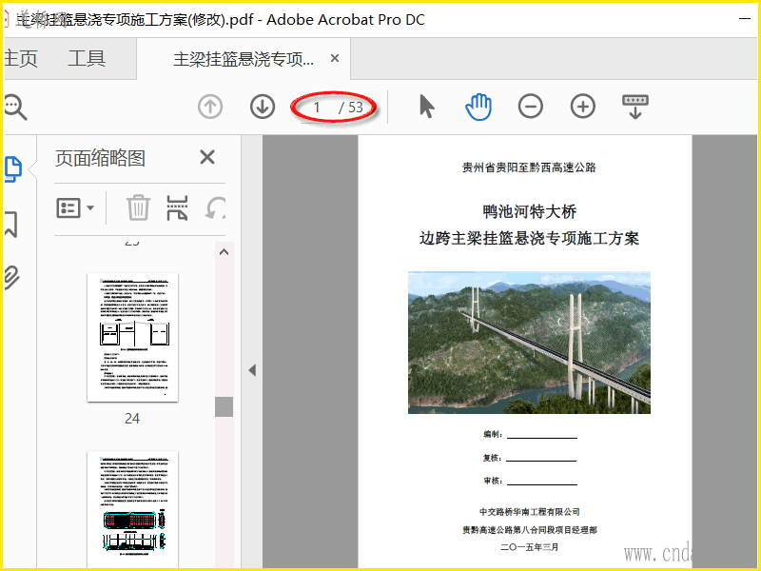Select the 主梁挂篮悬浇专项... document tab
761x571 pixels.
click(x=244, y=59)
